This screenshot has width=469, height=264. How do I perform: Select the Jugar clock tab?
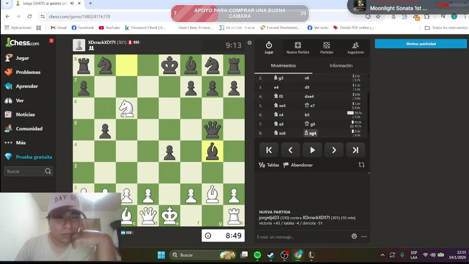click(x=269, y=48)
